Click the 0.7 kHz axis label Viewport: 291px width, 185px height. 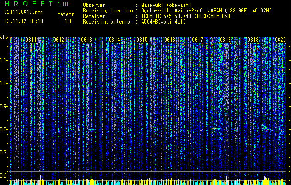4,153
